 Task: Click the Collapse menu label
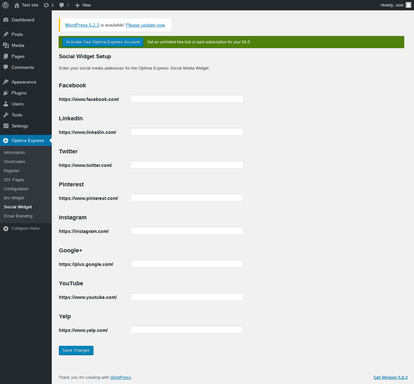click(26, 228)
